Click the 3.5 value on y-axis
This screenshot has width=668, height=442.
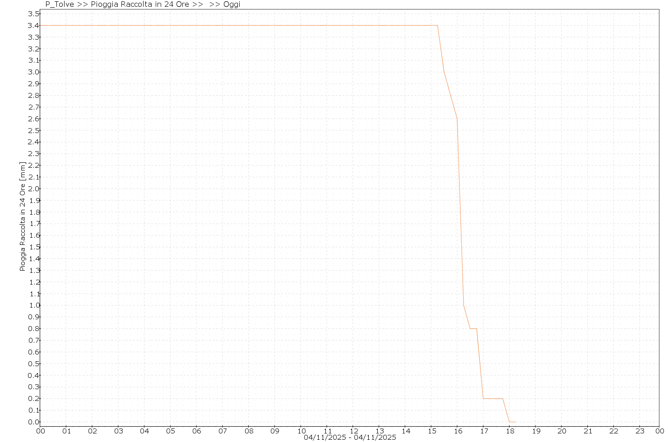[33, 14]
